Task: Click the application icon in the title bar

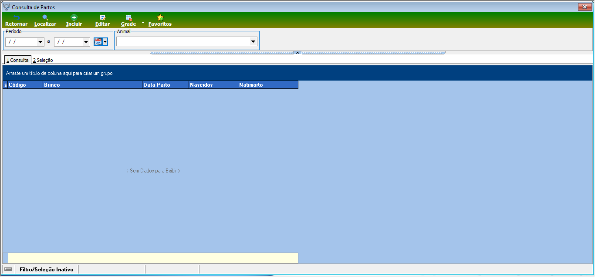Action: click(x=7, y=7)
